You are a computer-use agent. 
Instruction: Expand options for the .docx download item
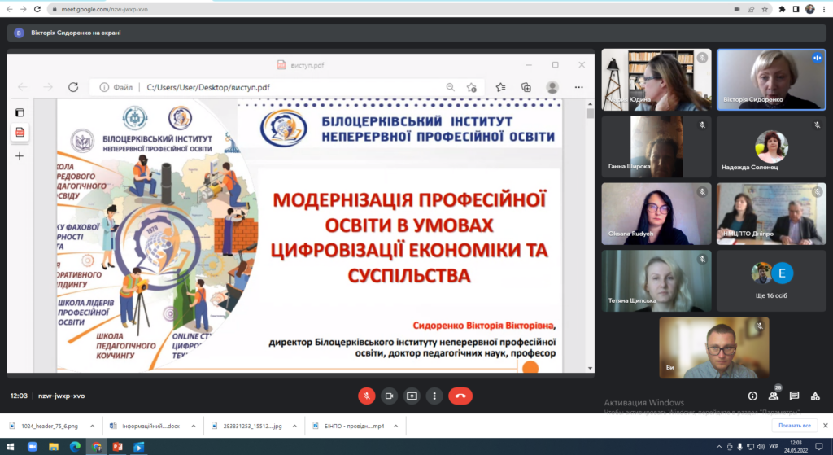tap(194, 425)
